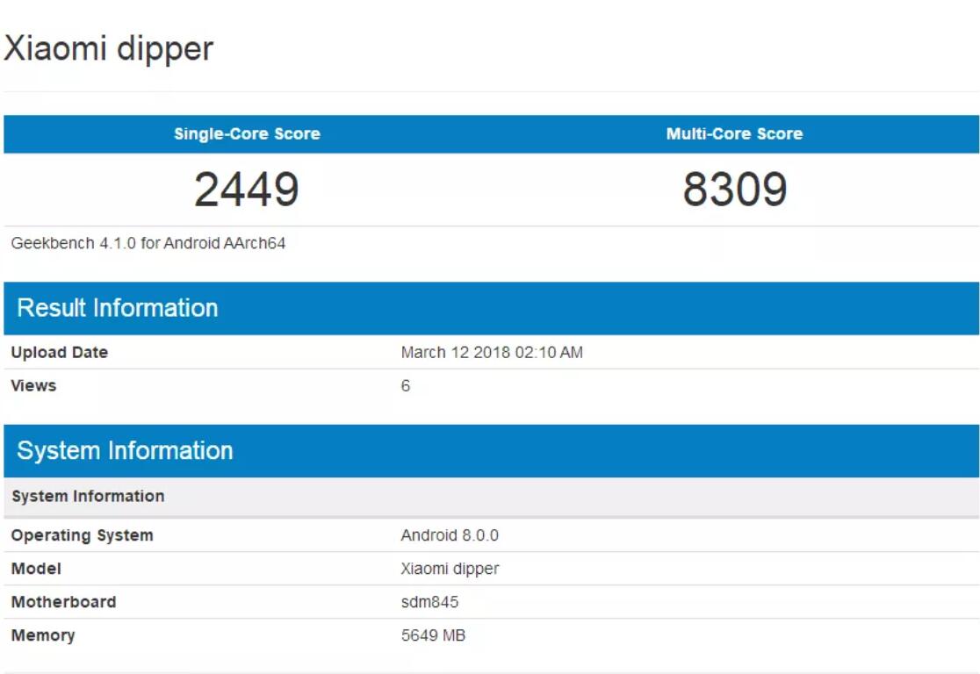Select the 'Multi-Core Score' header
This screenshot has width=980, height=674.
[x=734, y=133]
